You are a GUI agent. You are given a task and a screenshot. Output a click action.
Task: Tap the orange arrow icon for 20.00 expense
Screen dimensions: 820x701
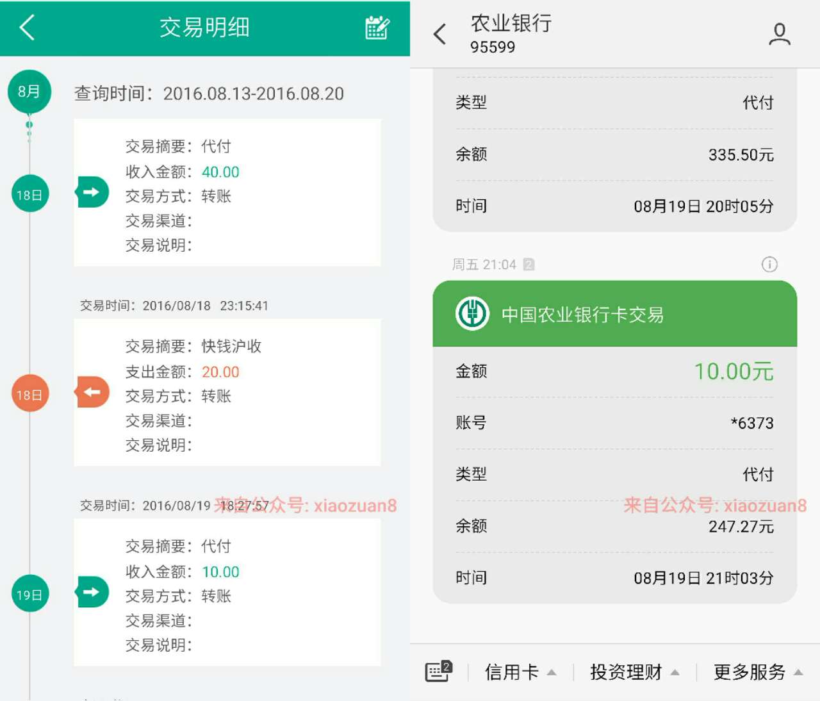point(92,392)
